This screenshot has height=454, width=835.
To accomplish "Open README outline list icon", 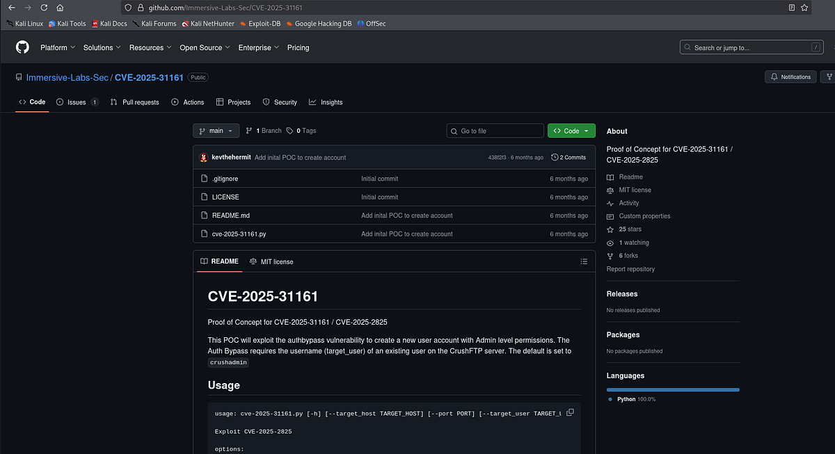I will point(584,261).
